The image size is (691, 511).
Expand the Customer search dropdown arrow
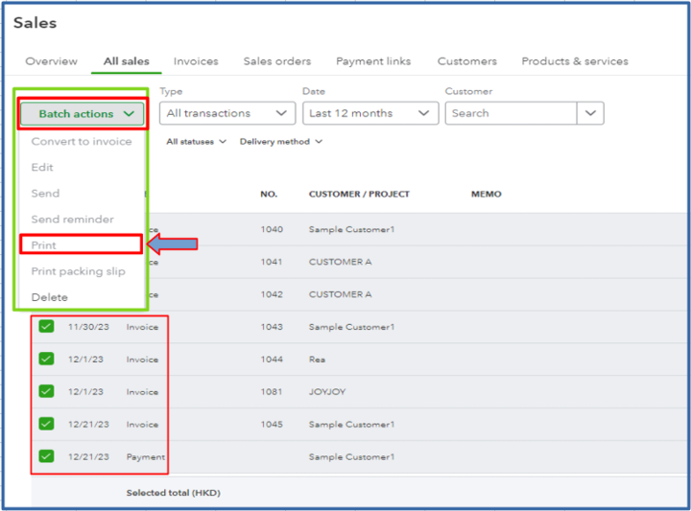tap(590, 113)
